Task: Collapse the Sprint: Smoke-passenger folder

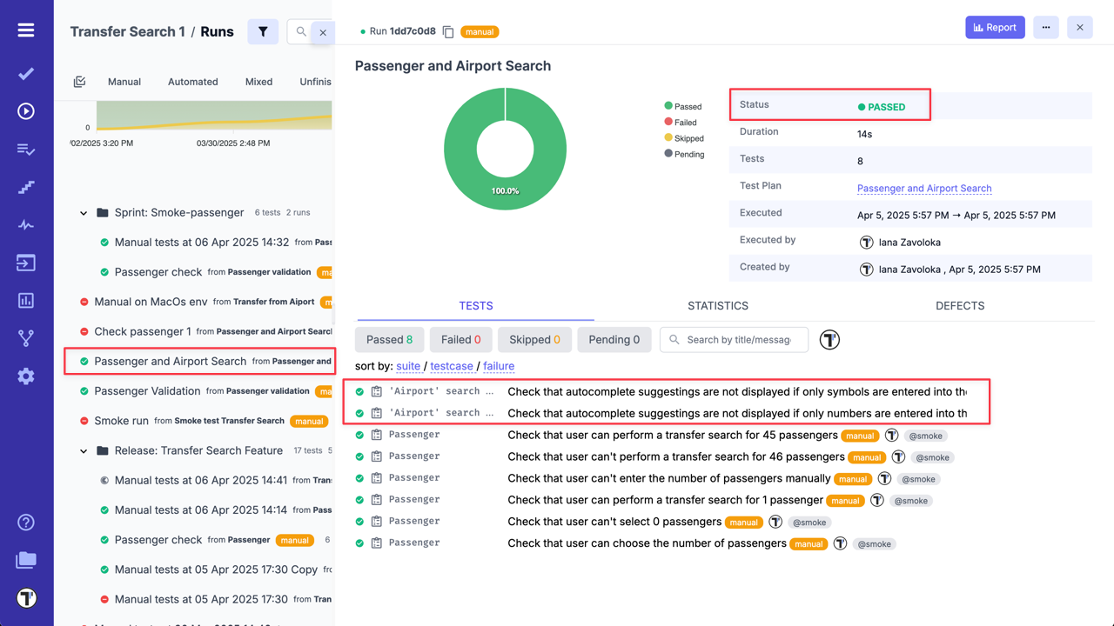Action: (x=84, y=213)
